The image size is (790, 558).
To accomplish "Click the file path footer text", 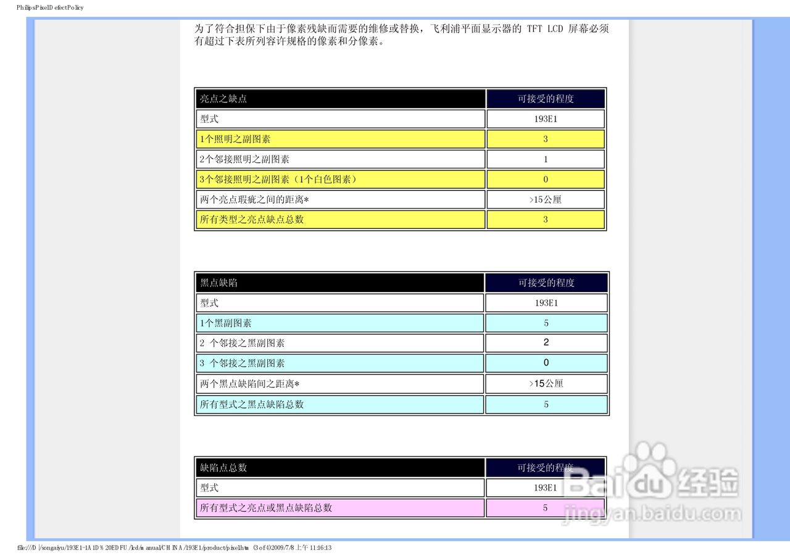I will [x=174, y=548].
